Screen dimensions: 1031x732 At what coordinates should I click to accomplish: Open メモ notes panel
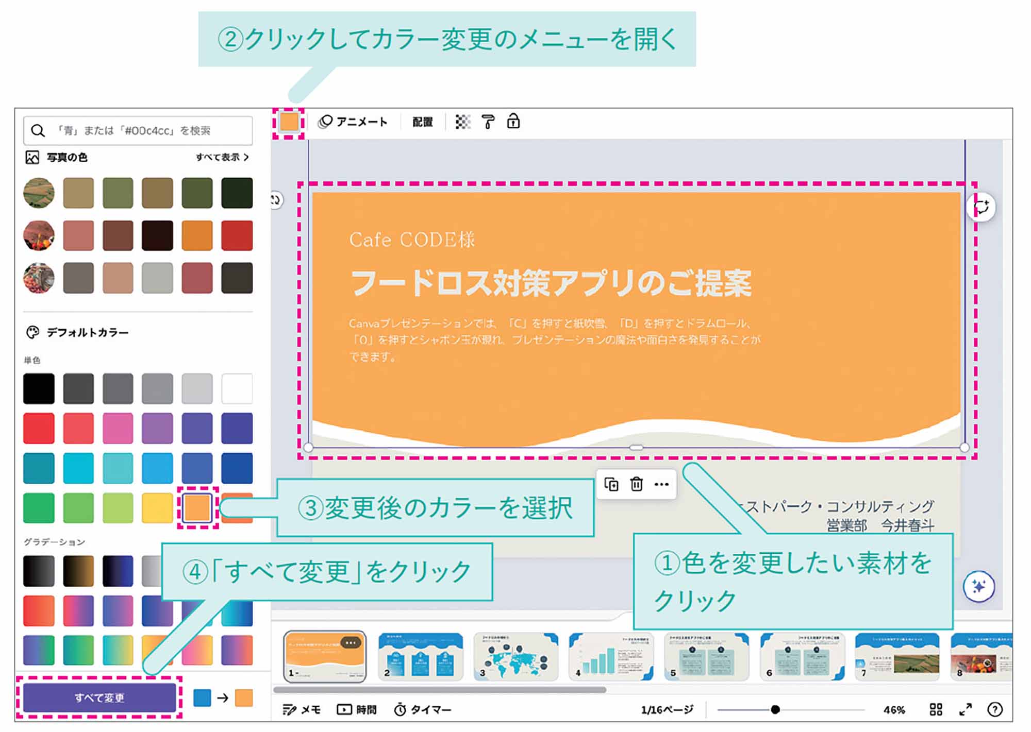[302, 710]
